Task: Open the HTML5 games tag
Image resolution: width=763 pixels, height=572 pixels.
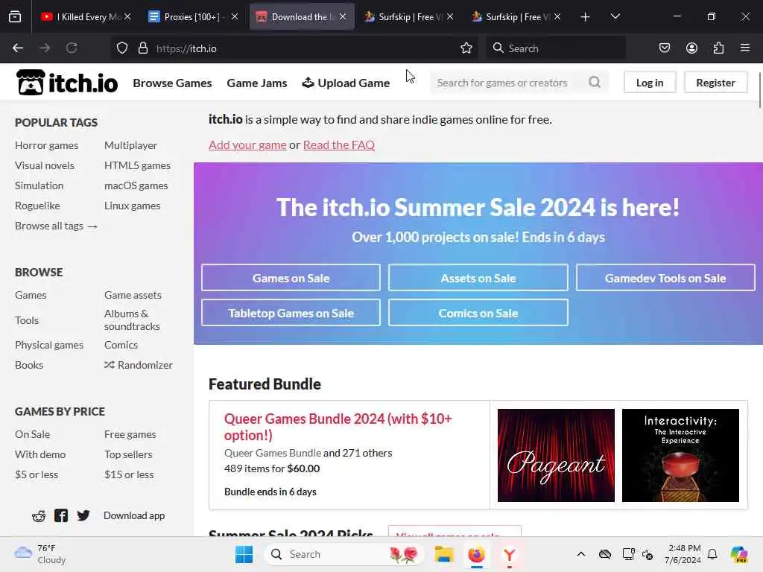Action: pyautogui.click(x=137, y=165)
